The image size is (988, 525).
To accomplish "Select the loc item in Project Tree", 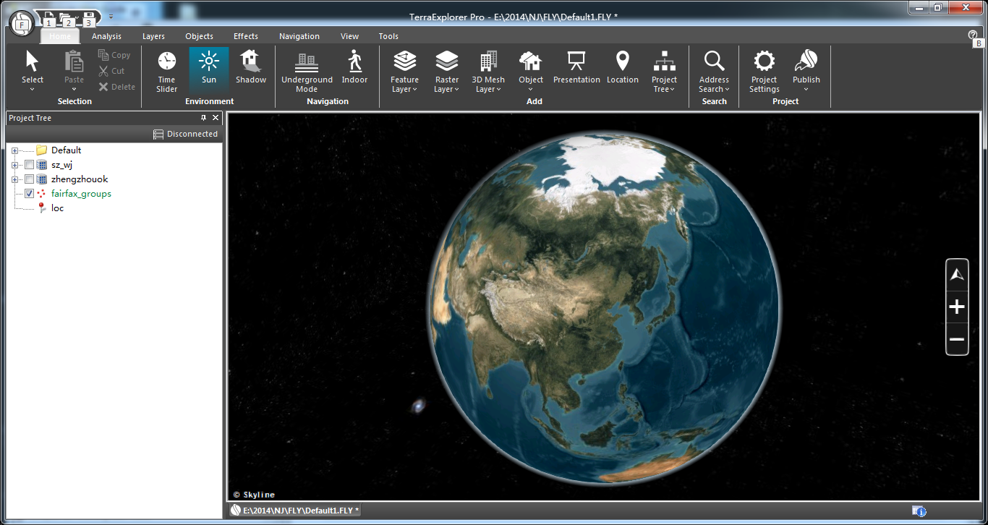I will [57, 208].
